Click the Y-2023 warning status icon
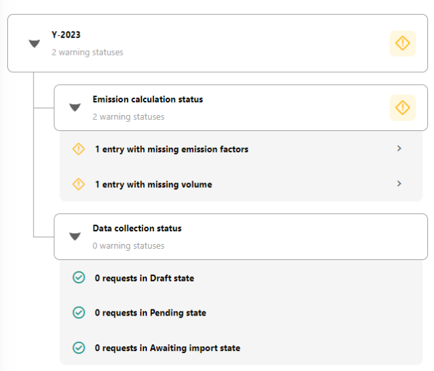434x371 pixels. click(x=403, y=43)
